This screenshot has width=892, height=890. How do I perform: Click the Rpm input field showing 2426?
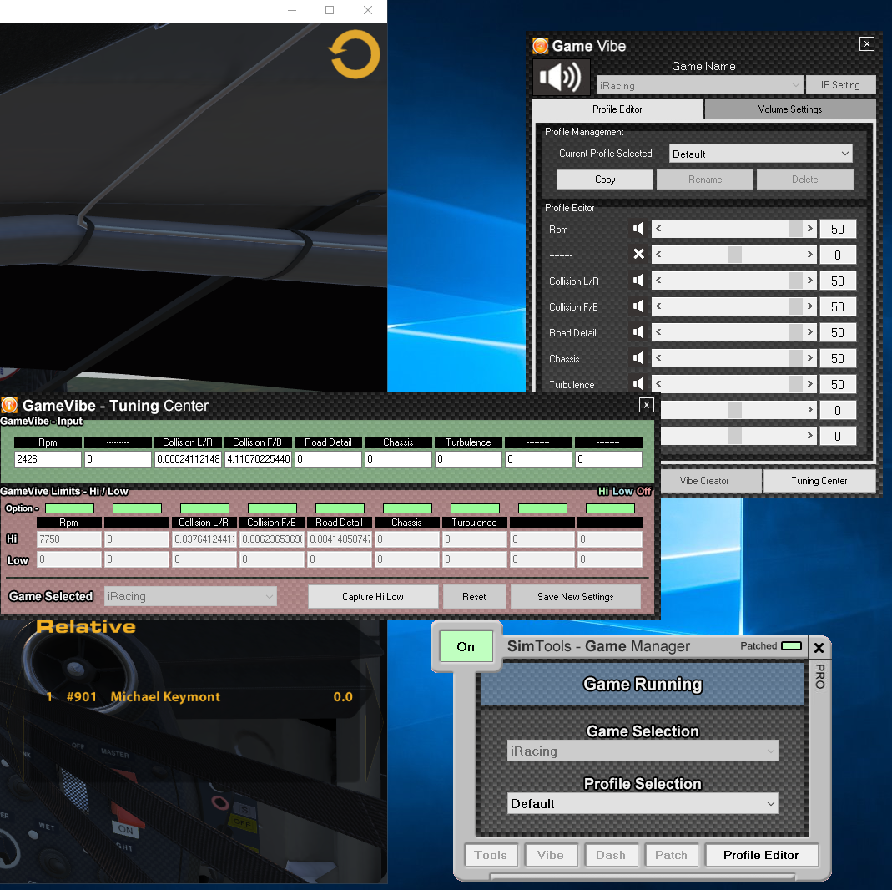48,458
